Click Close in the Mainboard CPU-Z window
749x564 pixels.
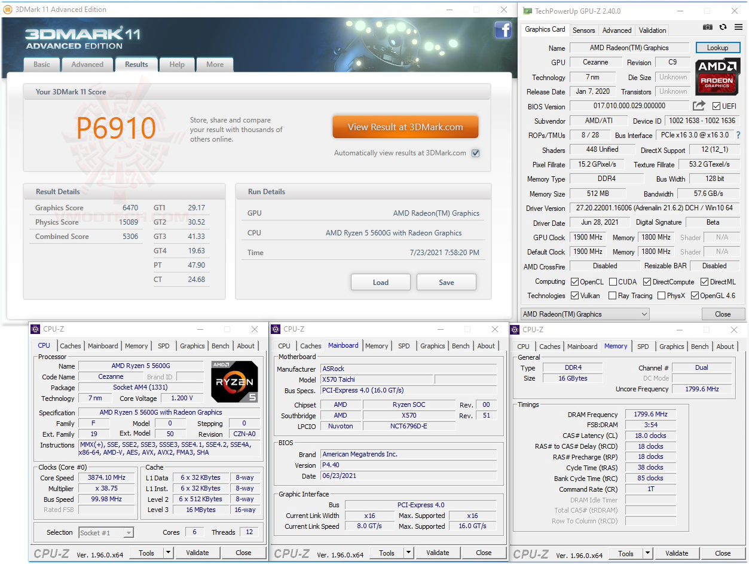pos(484,553)
